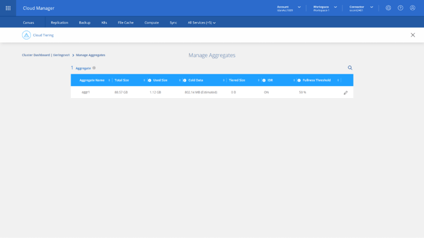Open settings gear in top bar

tap(388, 8)
